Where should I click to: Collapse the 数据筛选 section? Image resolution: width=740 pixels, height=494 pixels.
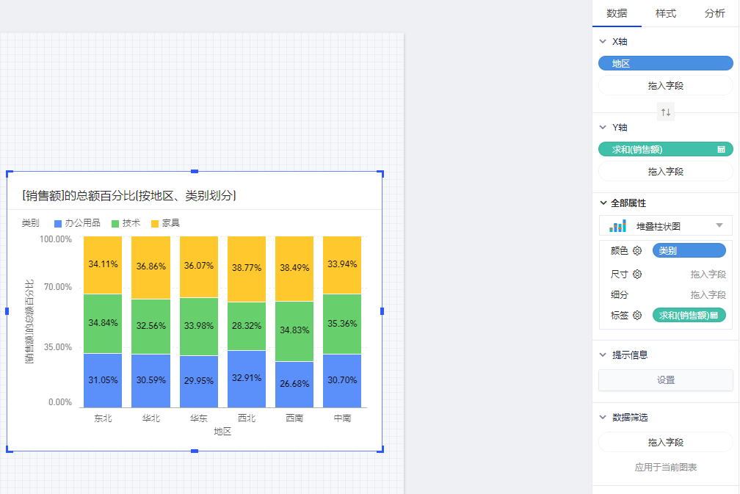603,418
